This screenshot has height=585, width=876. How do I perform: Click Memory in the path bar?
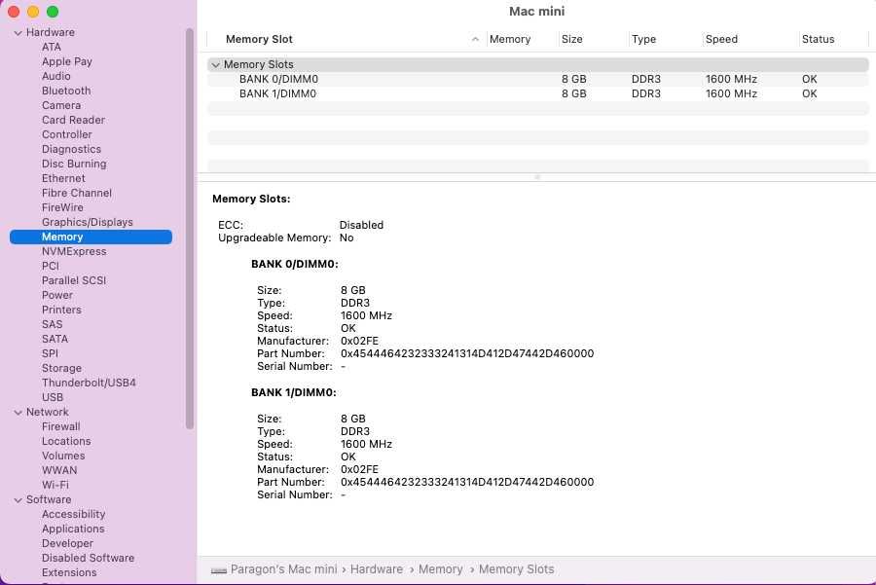pyautogui.click(x=440, y=569)
